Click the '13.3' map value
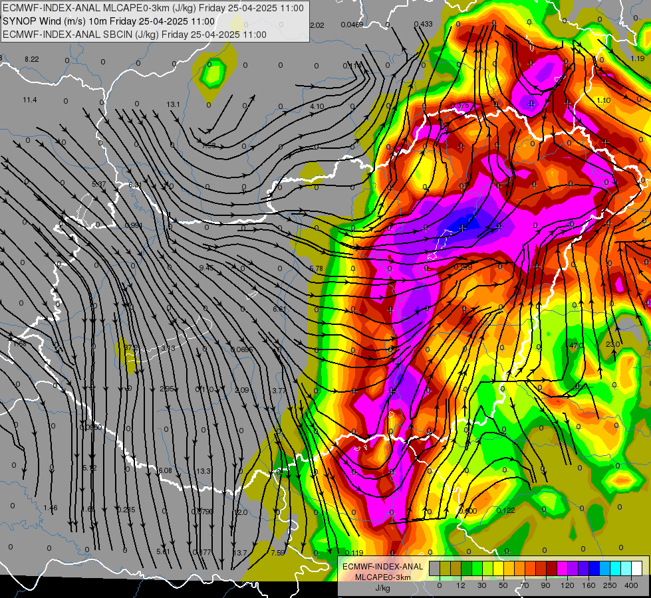 pyautogui.click(x=203, y=471)
